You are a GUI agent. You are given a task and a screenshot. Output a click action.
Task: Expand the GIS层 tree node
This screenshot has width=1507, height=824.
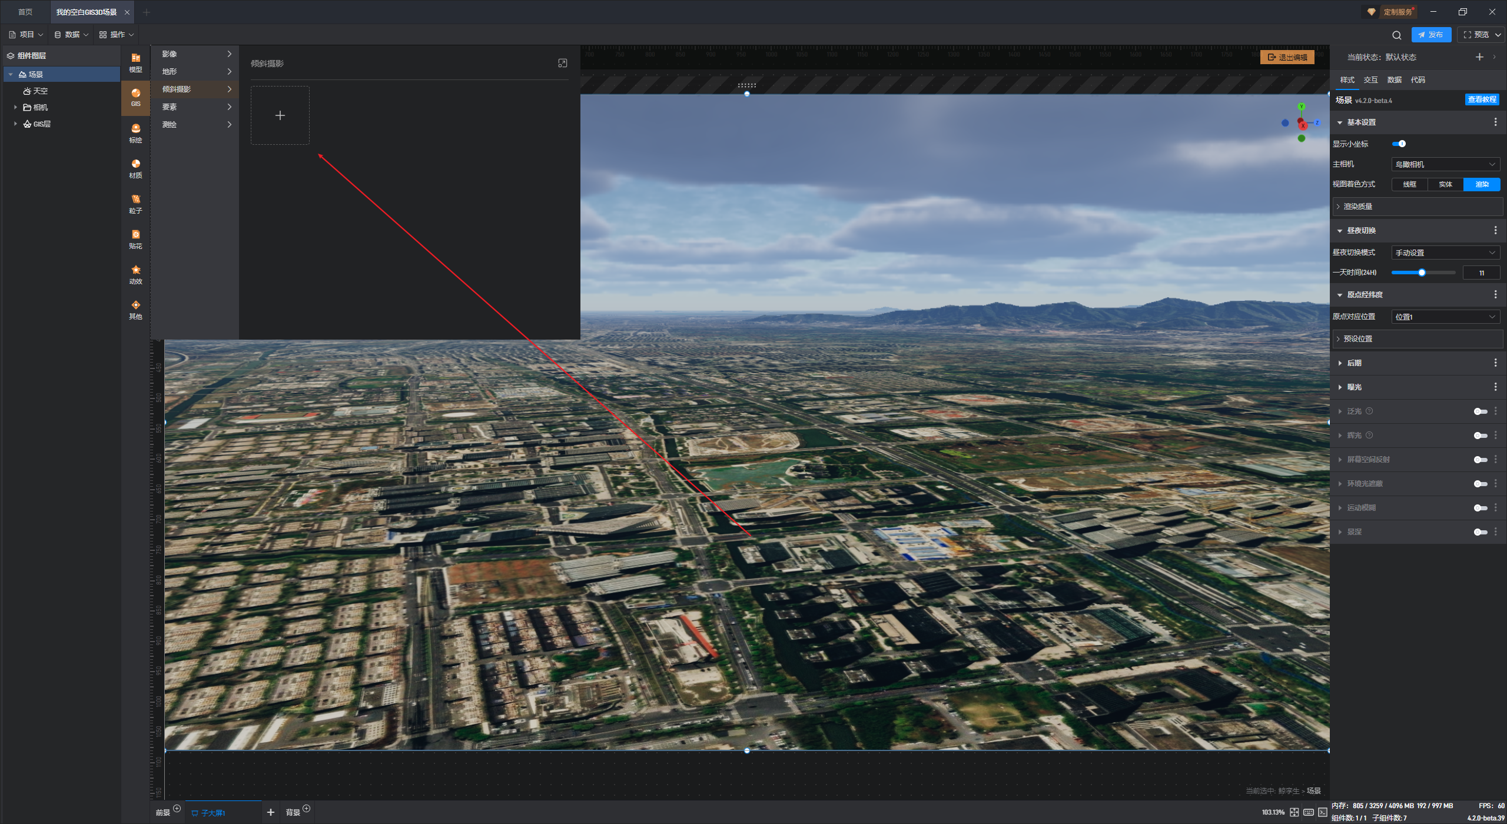click(x=15, y=124)
